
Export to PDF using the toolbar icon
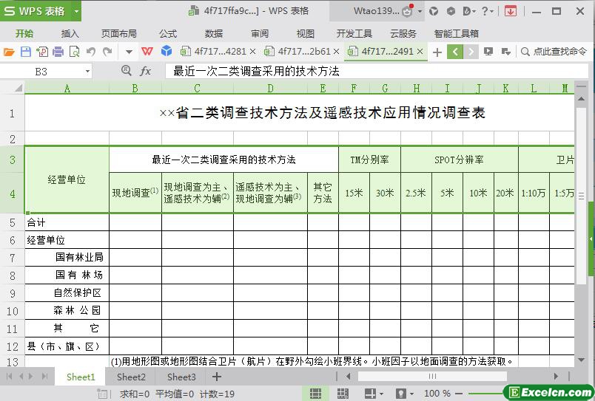click(41, 52)
